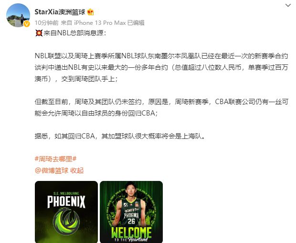Click the WELCOME text in second image
296x243 pixels.
[x=131, y=232]
